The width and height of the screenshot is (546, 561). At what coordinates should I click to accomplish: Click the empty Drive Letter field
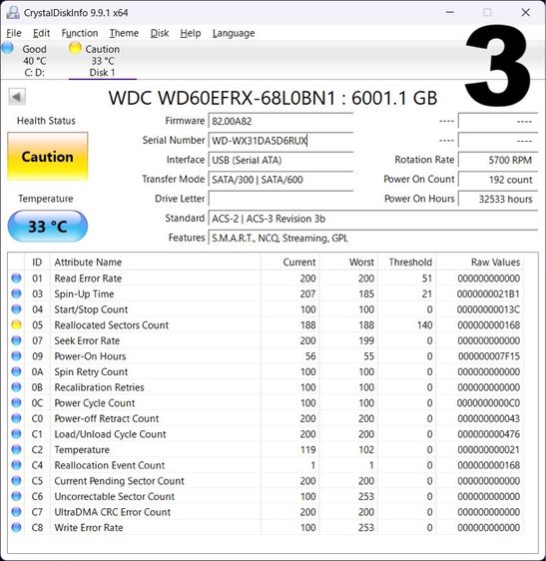pos(280,199)
